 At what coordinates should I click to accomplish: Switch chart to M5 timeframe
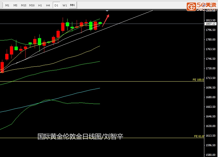[15, 6]
